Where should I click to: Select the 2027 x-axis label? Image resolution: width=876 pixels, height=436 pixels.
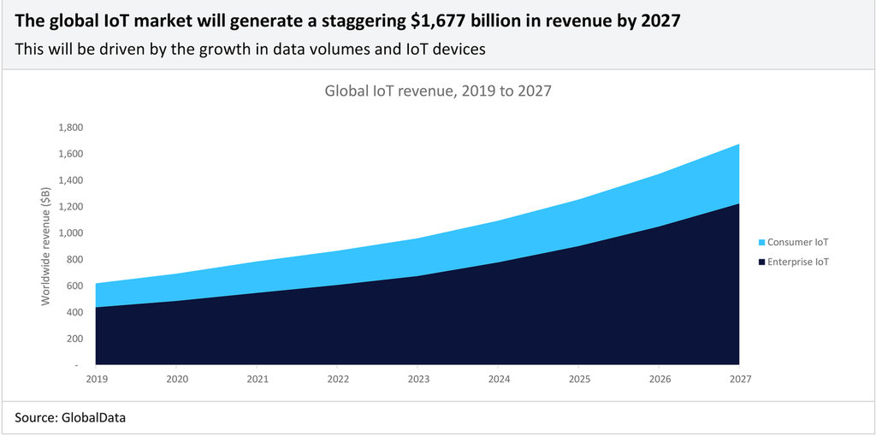pos(739,378)
